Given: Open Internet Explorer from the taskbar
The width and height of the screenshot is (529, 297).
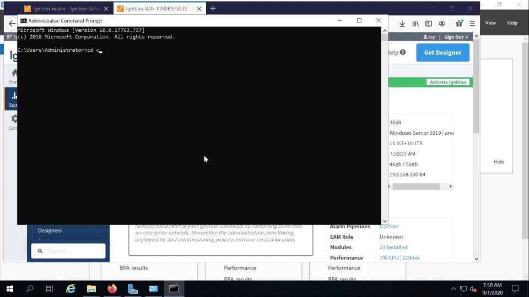Looking at the screenshot, I should point(71,289).
